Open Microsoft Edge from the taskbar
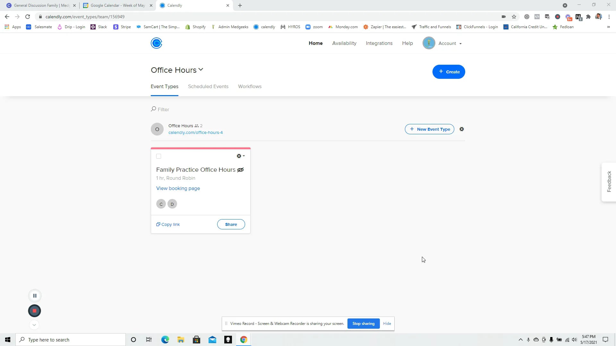Viewport: 616px width, 346px height. 165,340
